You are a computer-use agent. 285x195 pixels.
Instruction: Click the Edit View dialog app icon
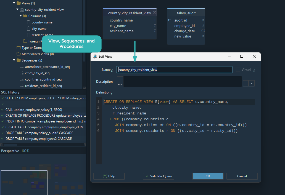point(95,56)
